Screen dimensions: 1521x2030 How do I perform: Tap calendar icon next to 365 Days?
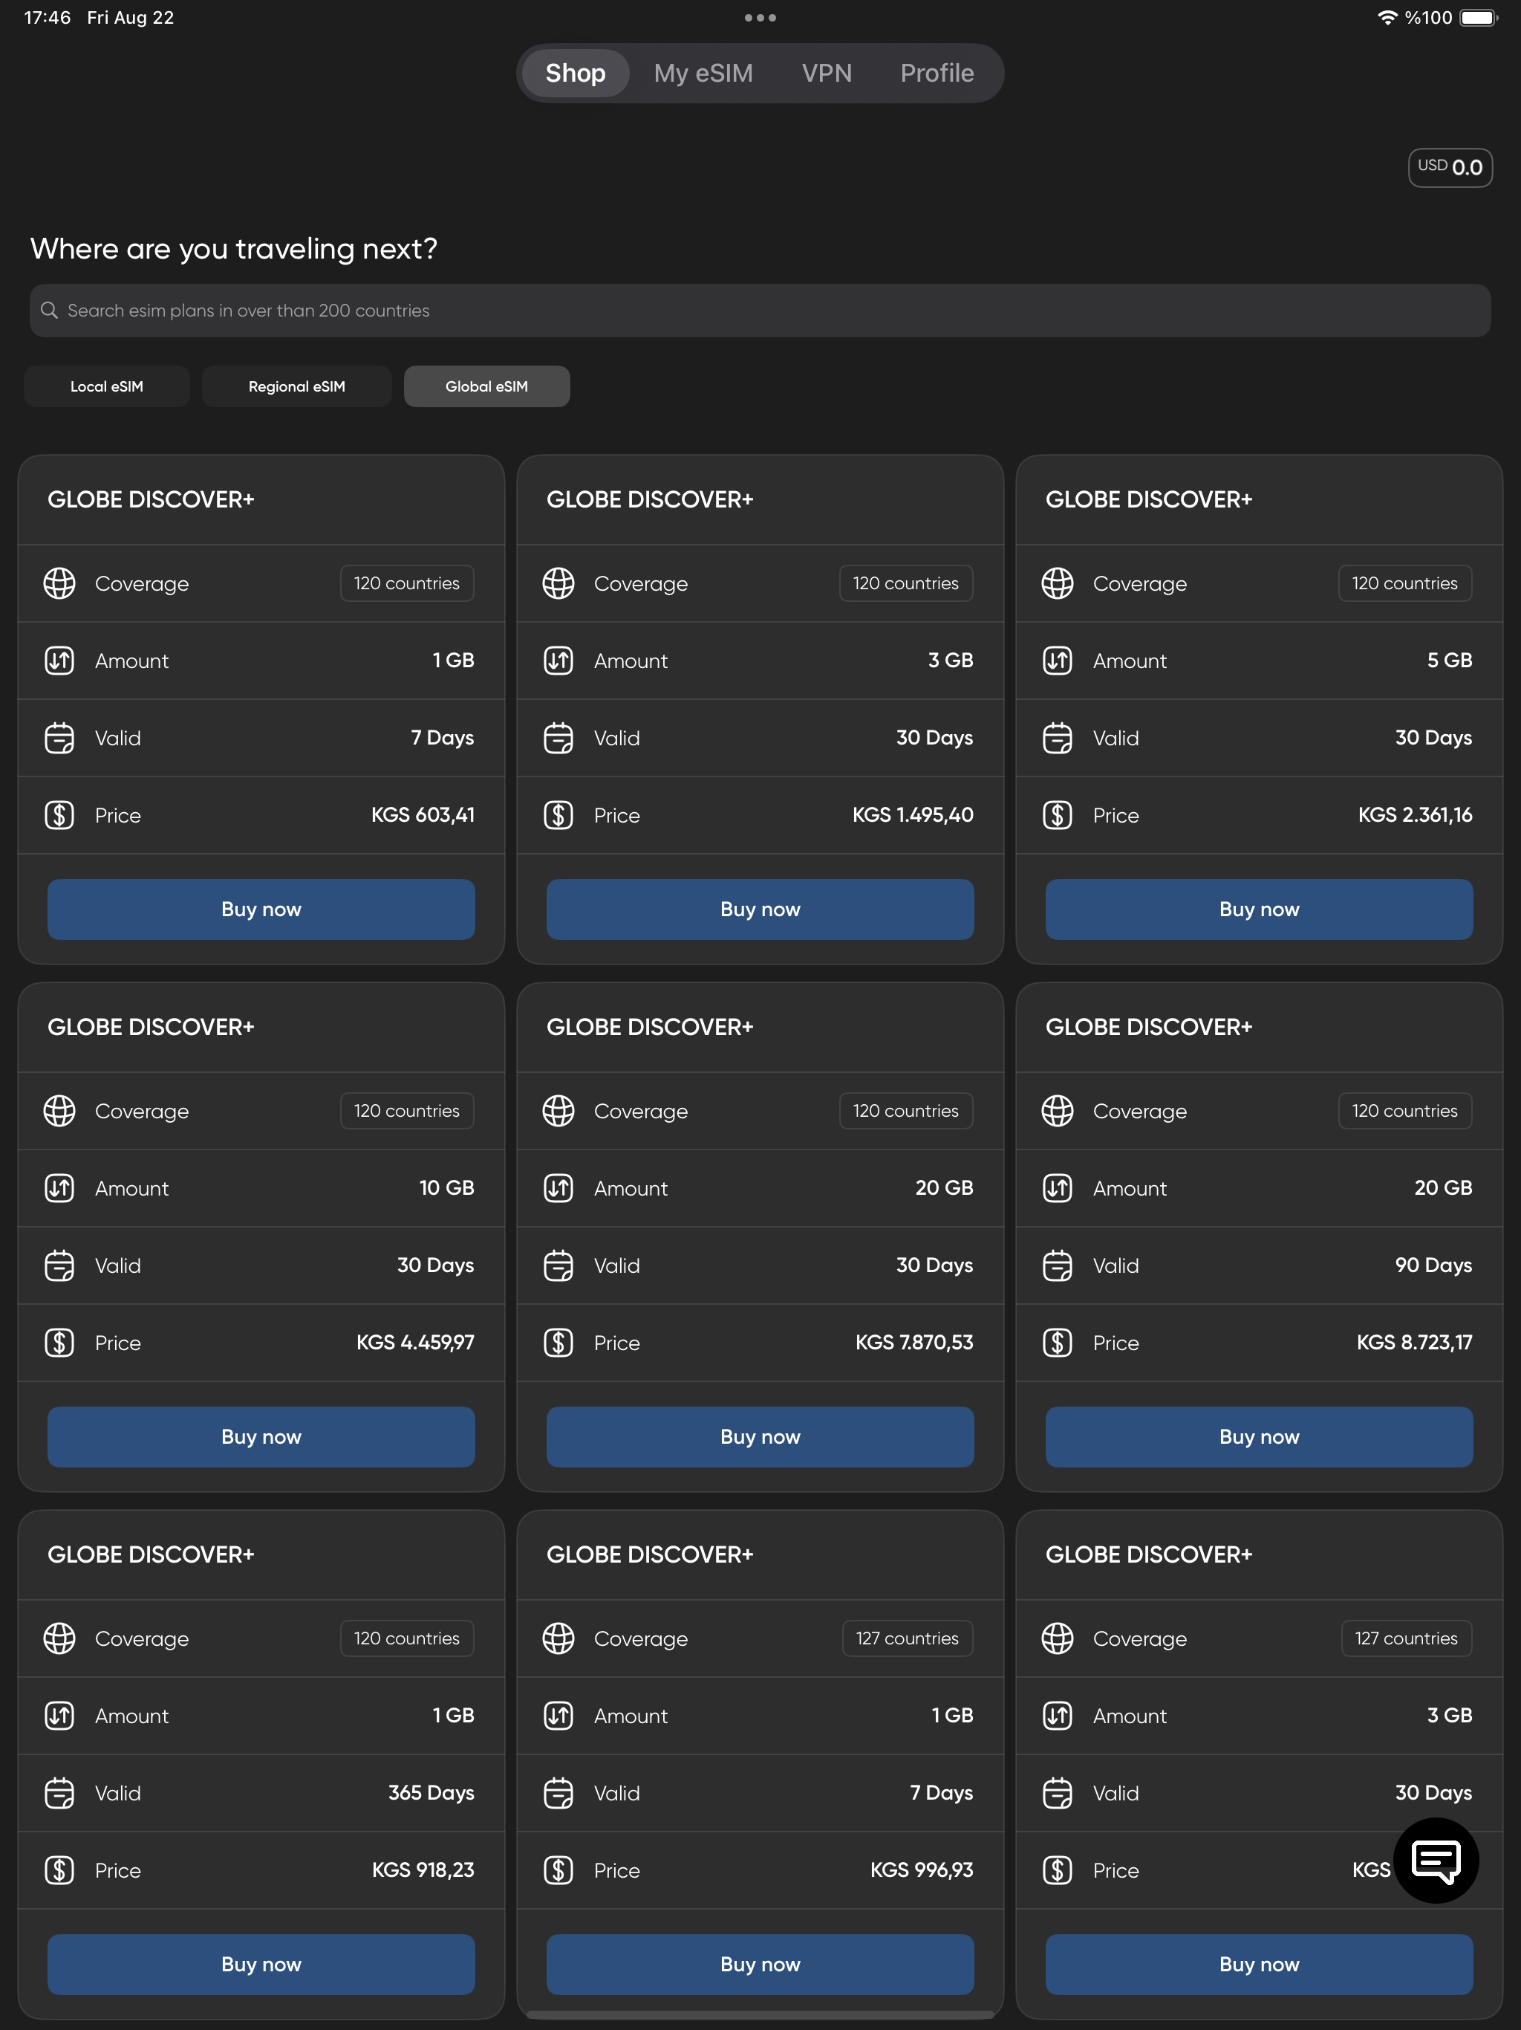click(x=59, y=1792)
